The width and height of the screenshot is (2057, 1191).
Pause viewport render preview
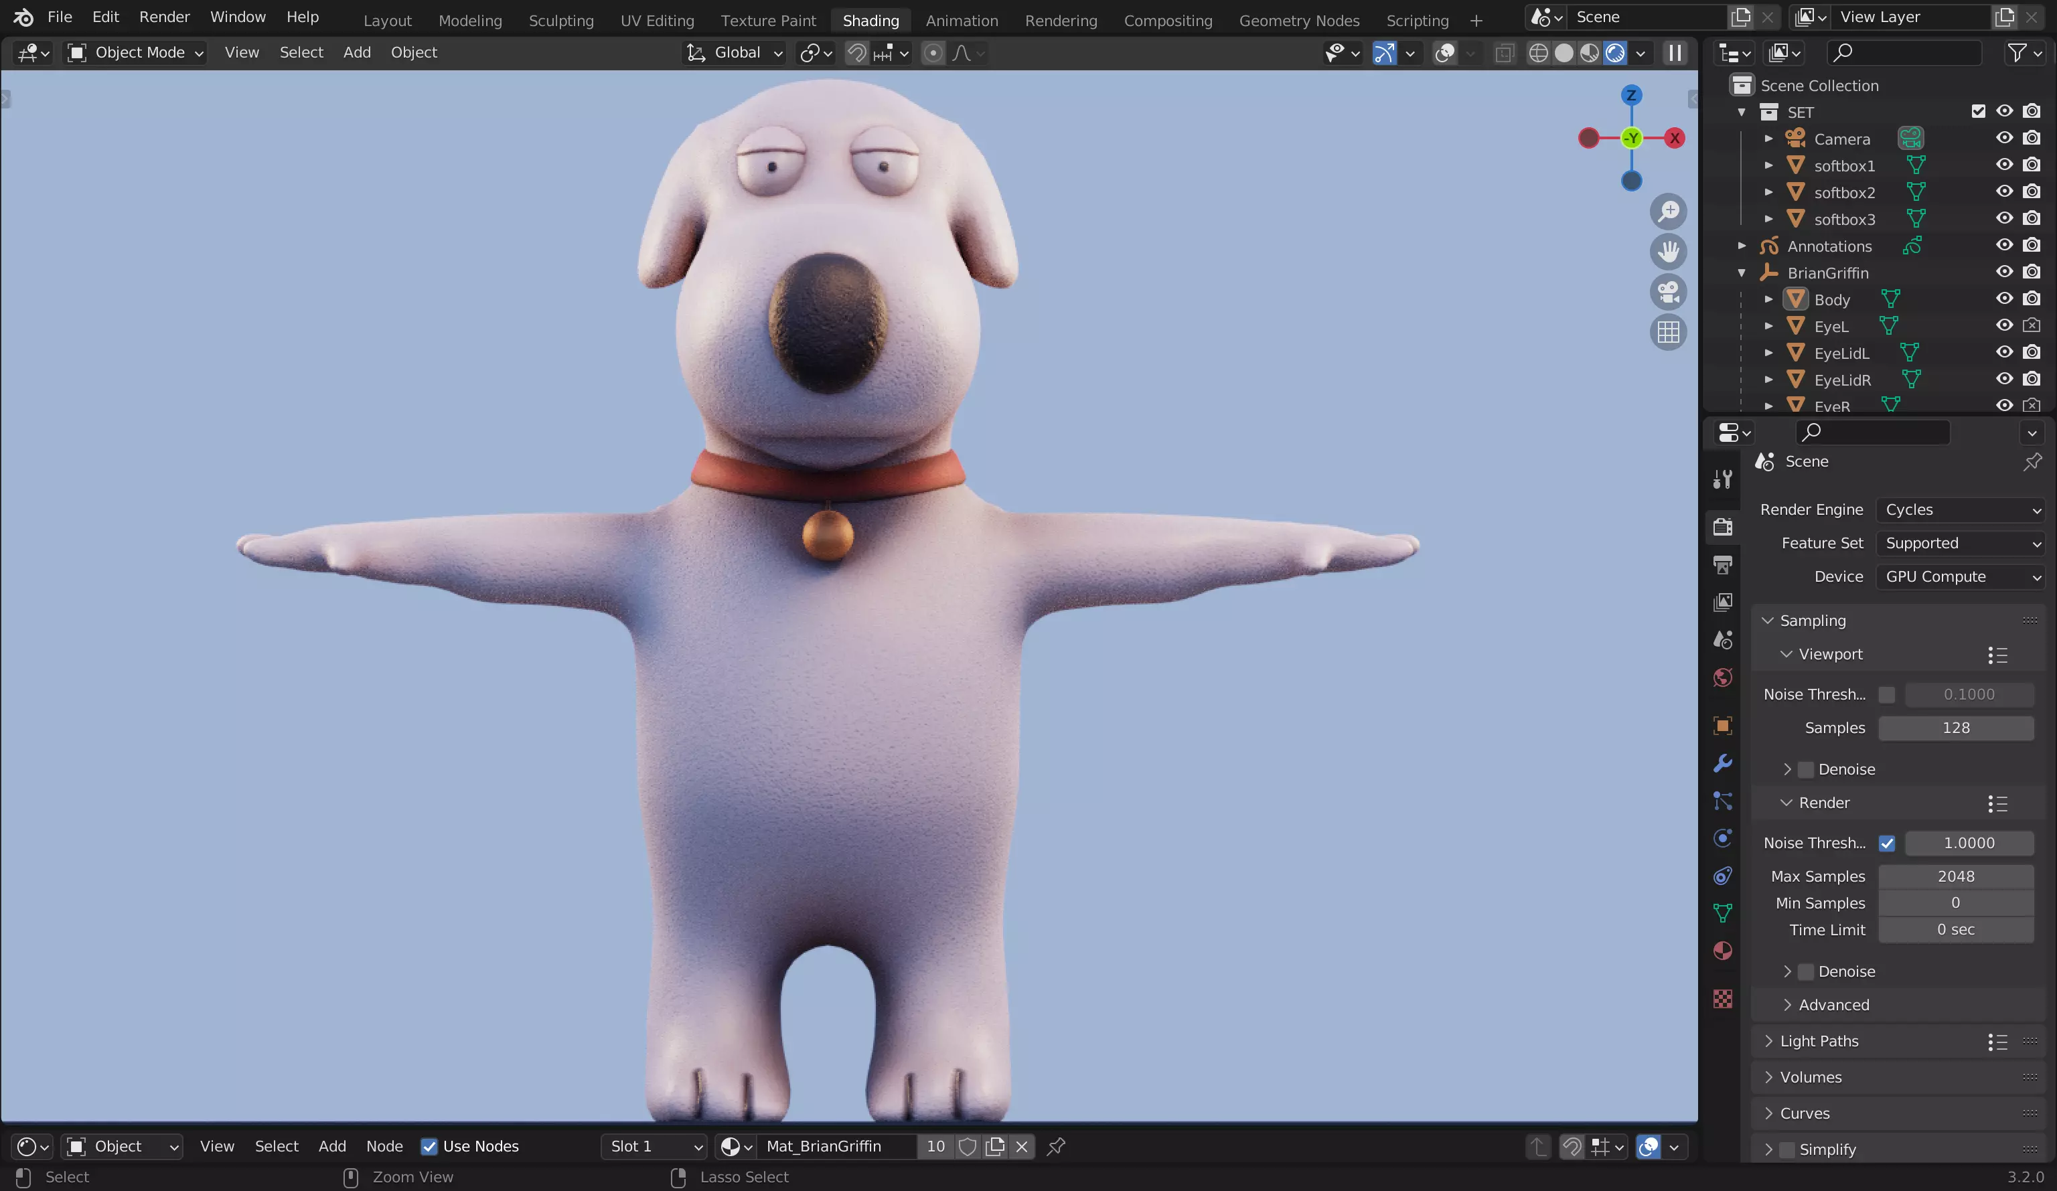click(1675, 53)
